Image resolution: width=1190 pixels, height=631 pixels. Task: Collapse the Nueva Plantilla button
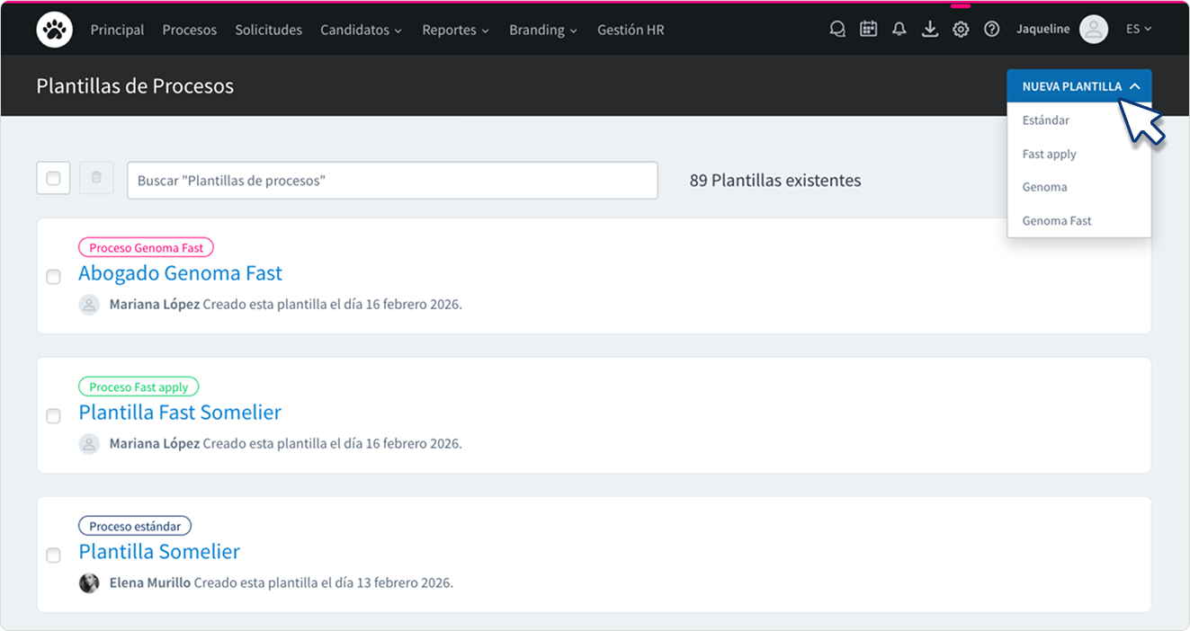(1079, 86)
